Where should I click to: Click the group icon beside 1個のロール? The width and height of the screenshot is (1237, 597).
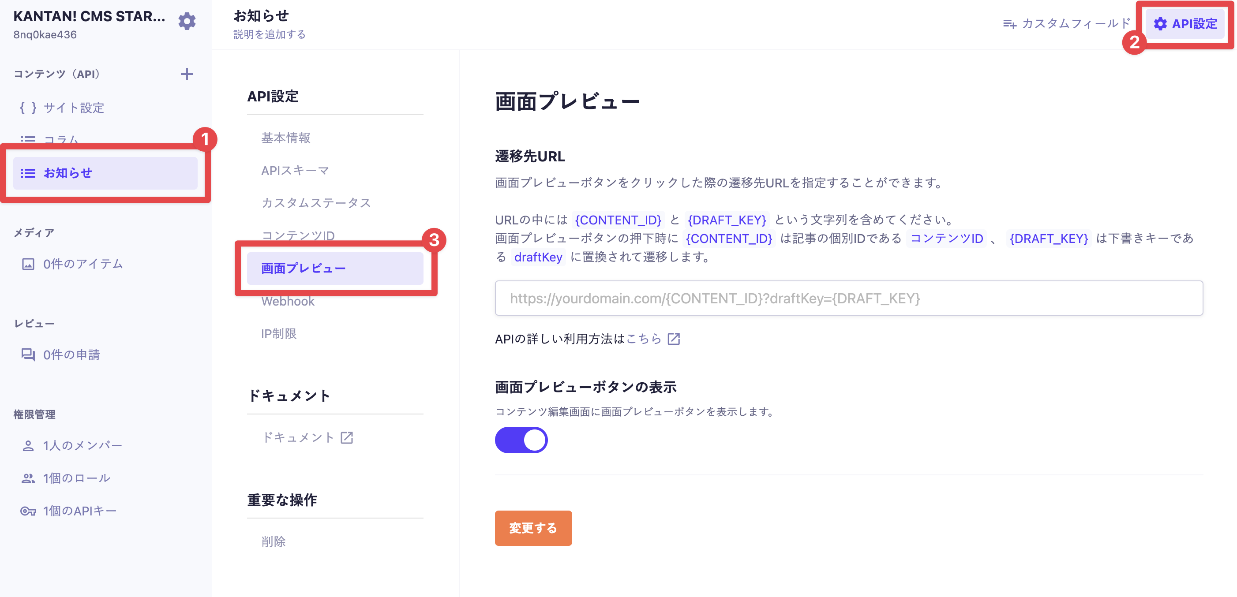click(28, 478)
